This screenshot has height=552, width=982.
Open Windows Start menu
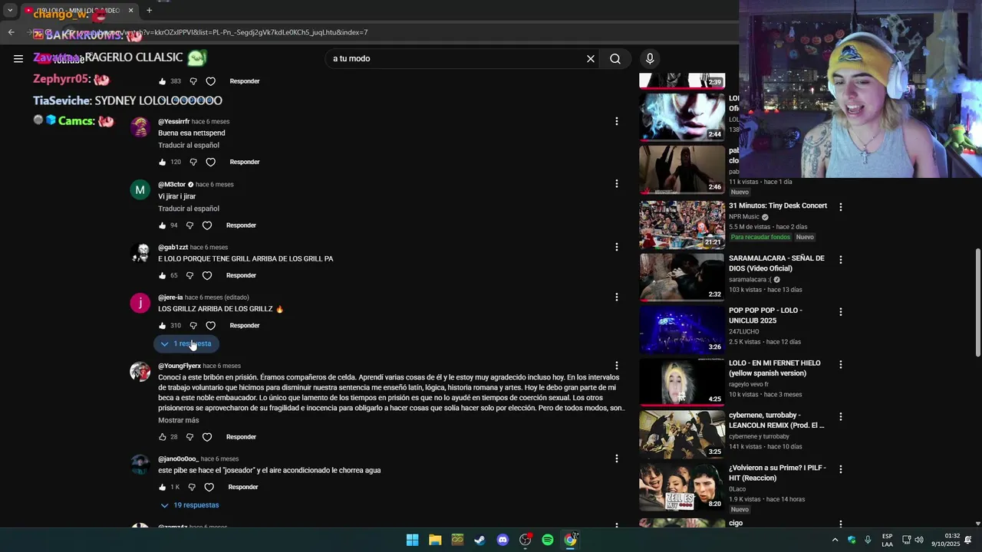(412, 540)
